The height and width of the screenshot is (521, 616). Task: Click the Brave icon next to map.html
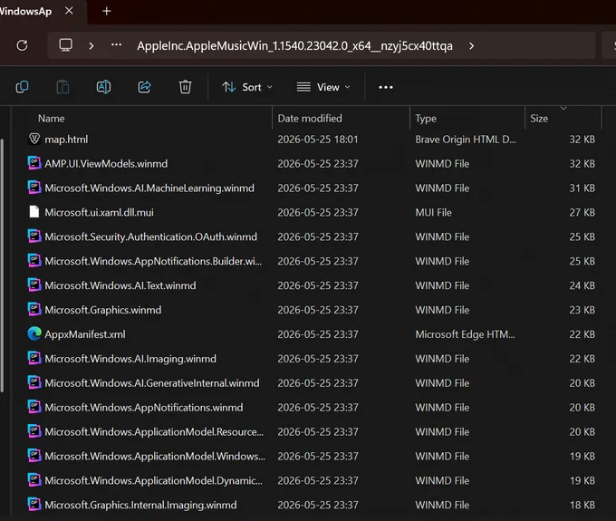point(34,139)
